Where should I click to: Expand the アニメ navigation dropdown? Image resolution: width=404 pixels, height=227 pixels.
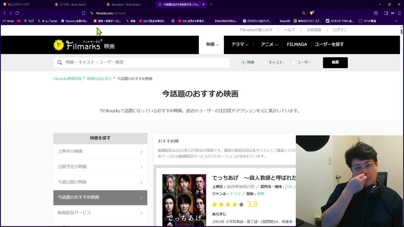269,44
